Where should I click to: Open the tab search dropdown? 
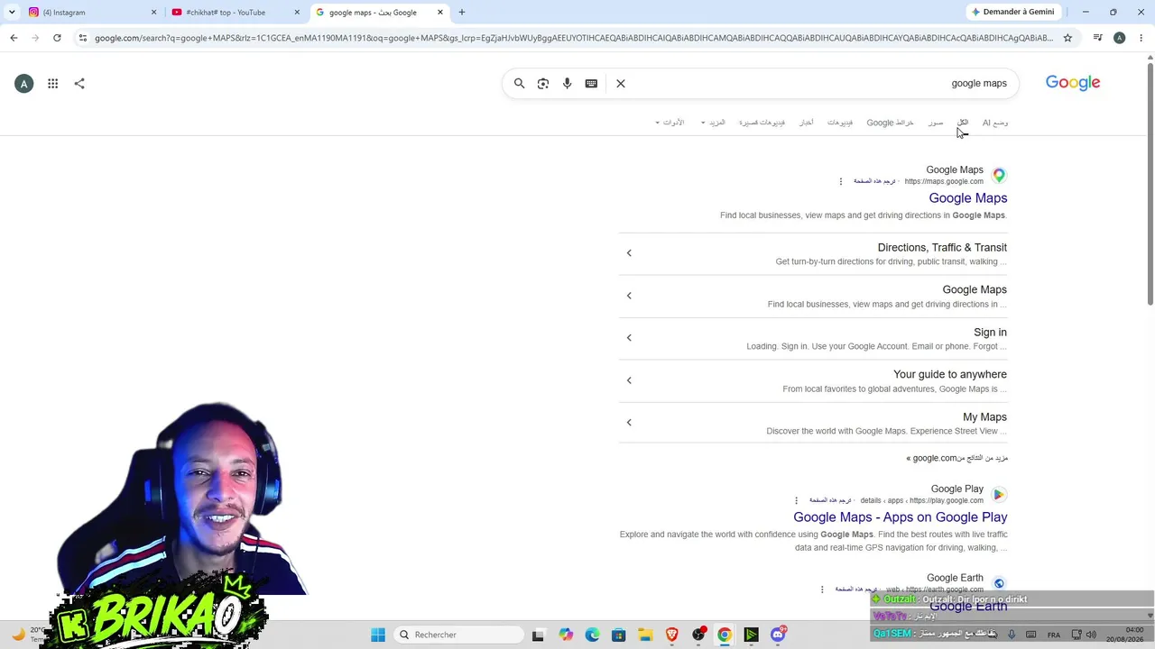point(12,12)
